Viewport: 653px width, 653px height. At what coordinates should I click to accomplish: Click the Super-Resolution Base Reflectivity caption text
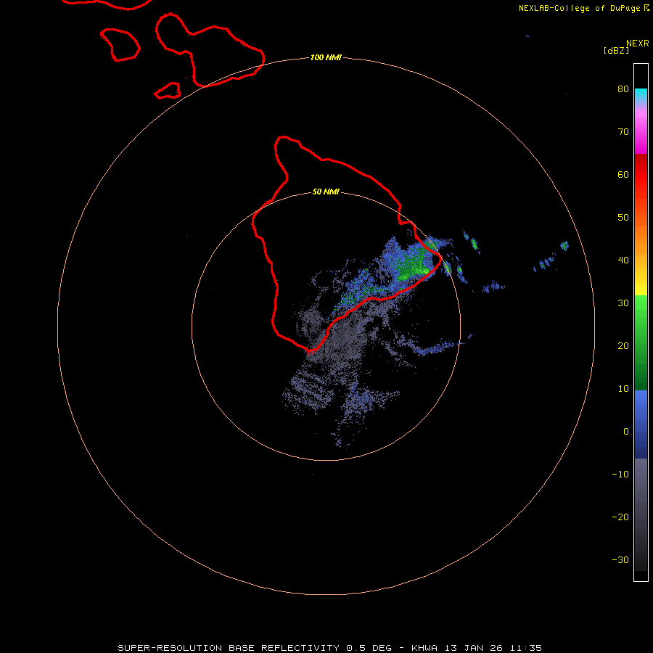coord(330,648)
